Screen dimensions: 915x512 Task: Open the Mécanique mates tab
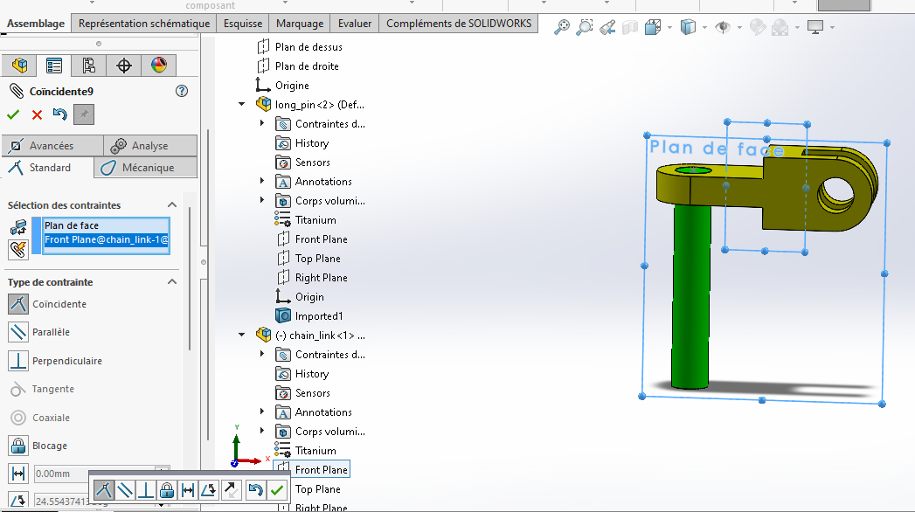(x=146, y=168)
